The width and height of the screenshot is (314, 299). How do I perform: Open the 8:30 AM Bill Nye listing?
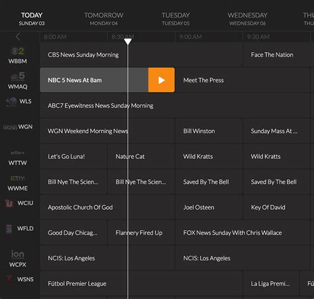pos(141,182)
